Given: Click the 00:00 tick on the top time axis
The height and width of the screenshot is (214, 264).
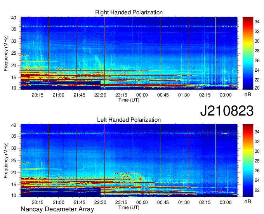Looking at the screenshot, I should point(142,95).
